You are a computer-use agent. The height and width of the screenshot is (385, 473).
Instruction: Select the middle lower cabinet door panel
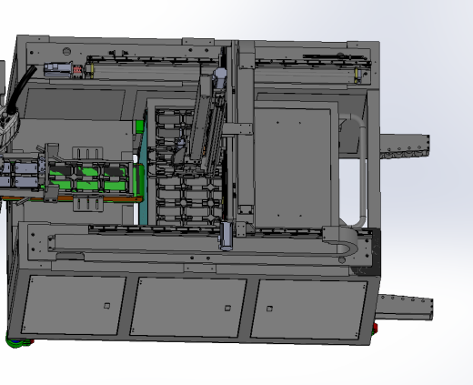click(x=188, y=307)
